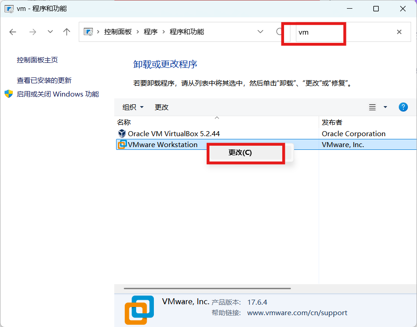Click Oracle Corporation publisher cell
Screen dimensions: 417x327
coord(353,133)
